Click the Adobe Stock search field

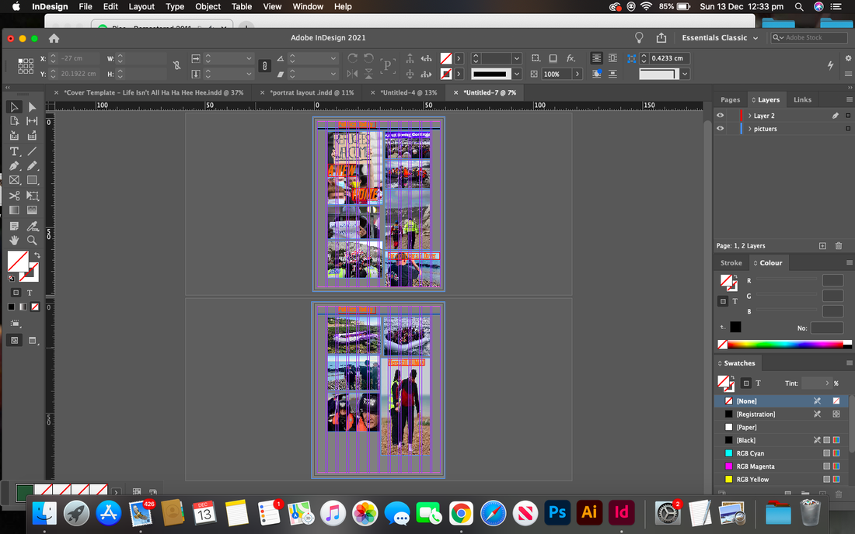pos(809,37)
